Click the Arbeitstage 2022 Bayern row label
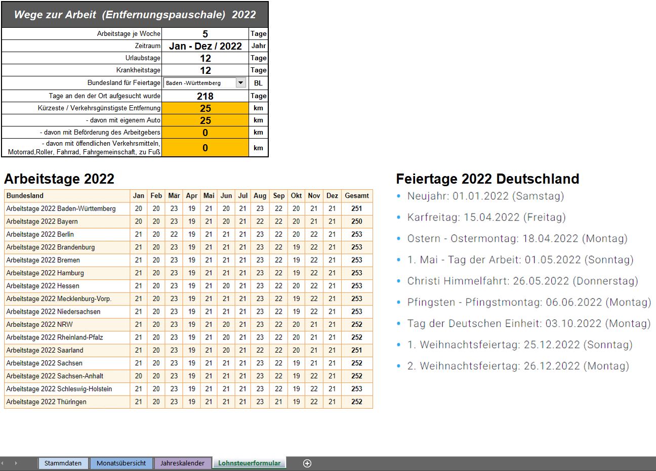The image size is (656, 471). click(x=42, y=222)
